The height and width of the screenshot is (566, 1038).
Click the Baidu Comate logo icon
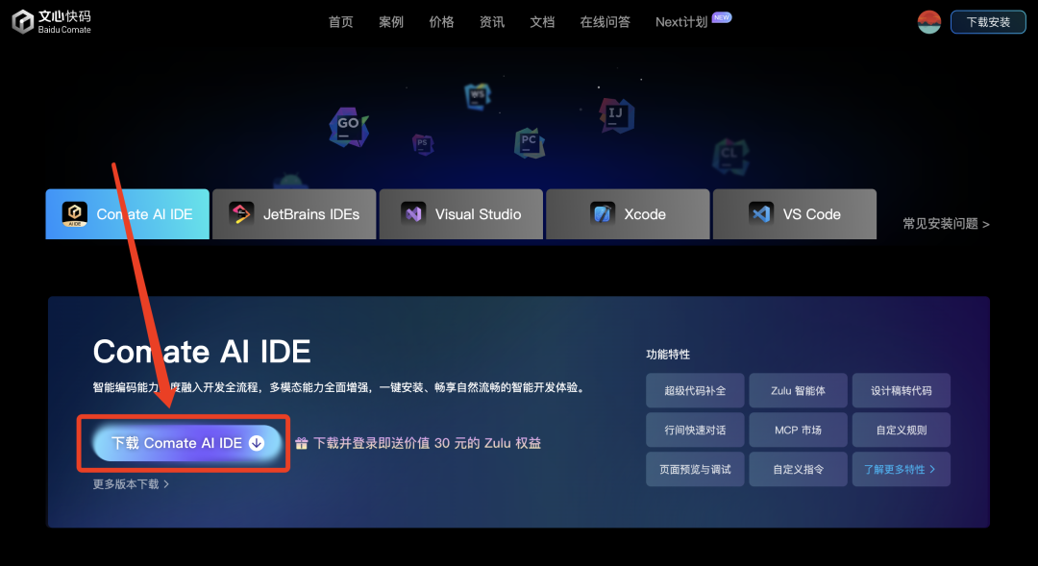23,21
